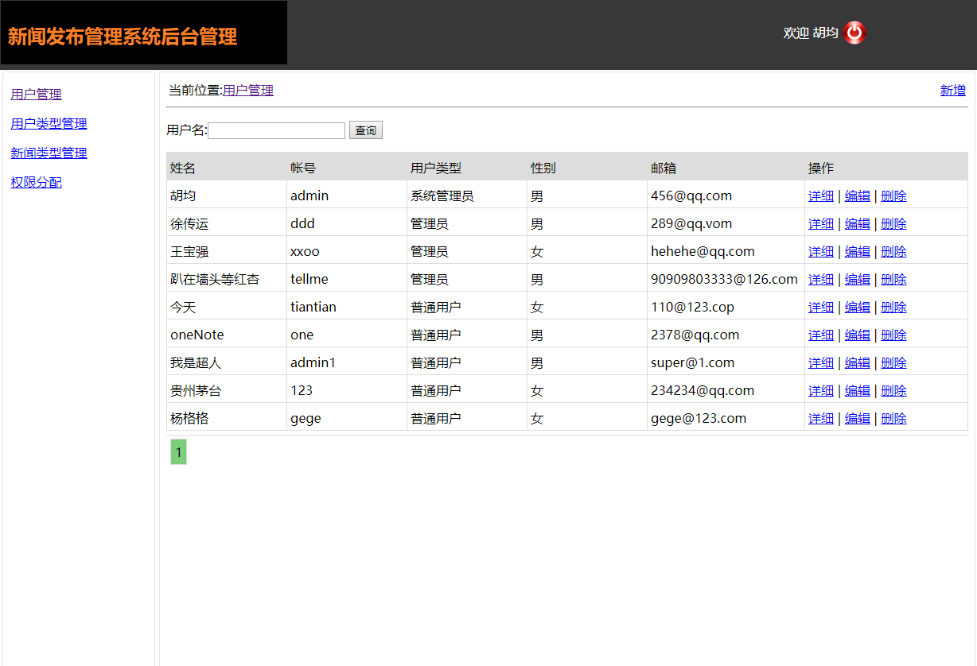View 详细 for account tellme

click(x=820, y=279)
